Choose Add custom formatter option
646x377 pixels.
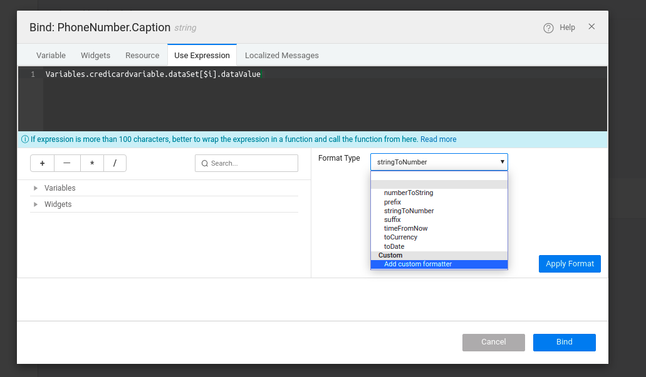click(x=417, y=264)
